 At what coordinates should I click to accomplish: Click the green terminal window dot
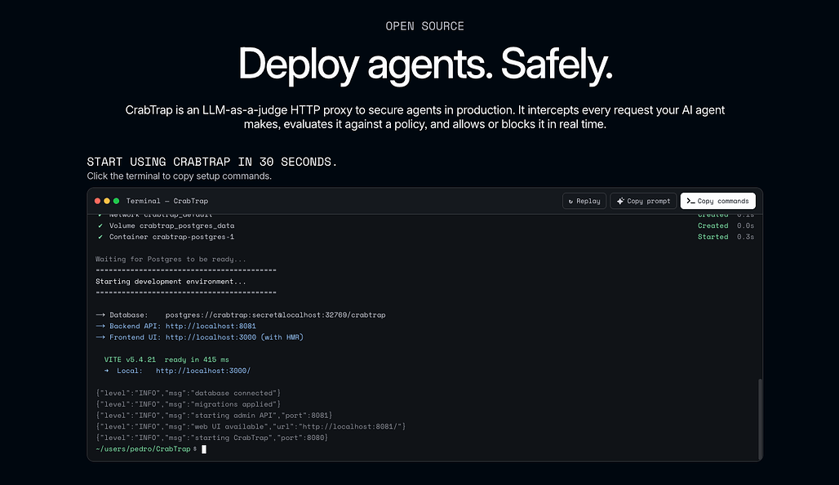click(x=116, y=201)
